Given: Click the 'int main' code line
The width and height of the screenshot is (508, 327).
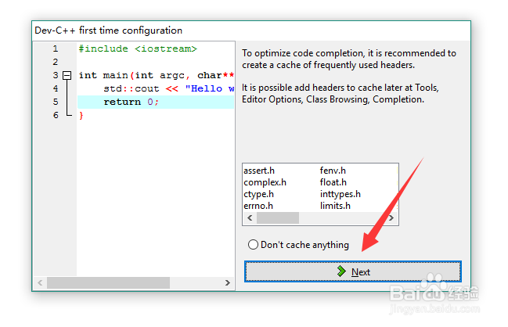Looking at the screenshot, I should tap(157, 75).
